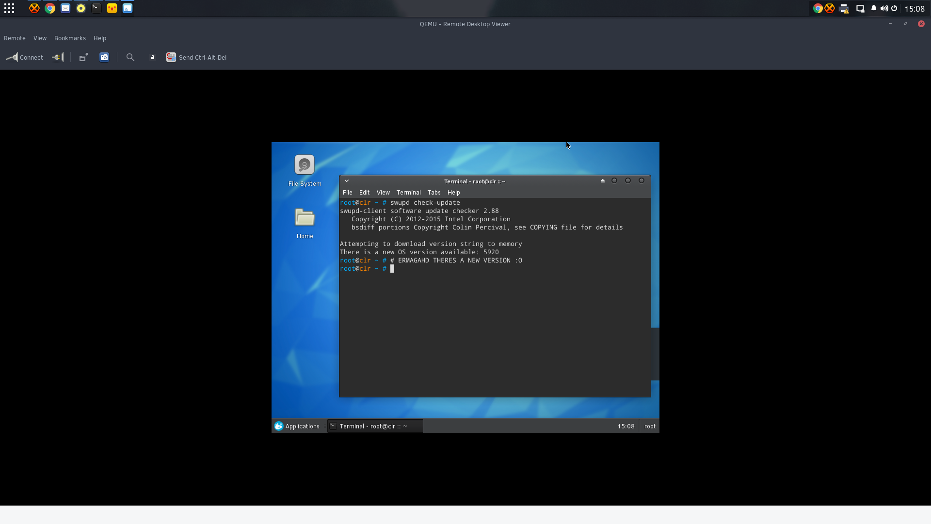The width and height of the screenshot is (931, 524).
Task: Open the terminal Help menu
Action: [x=454, y=193]
